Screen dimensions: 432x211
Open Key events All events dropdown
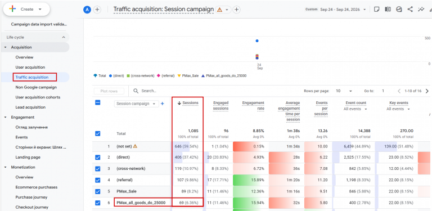(398, 109)
